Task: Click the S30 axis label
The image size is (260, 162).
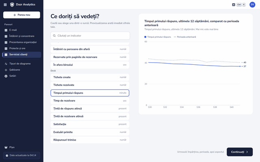Action: click(150, 107)
